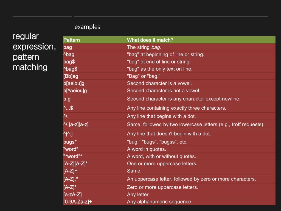
Task: Select the "Pattern" column header
Action: (x=72, y=40)
